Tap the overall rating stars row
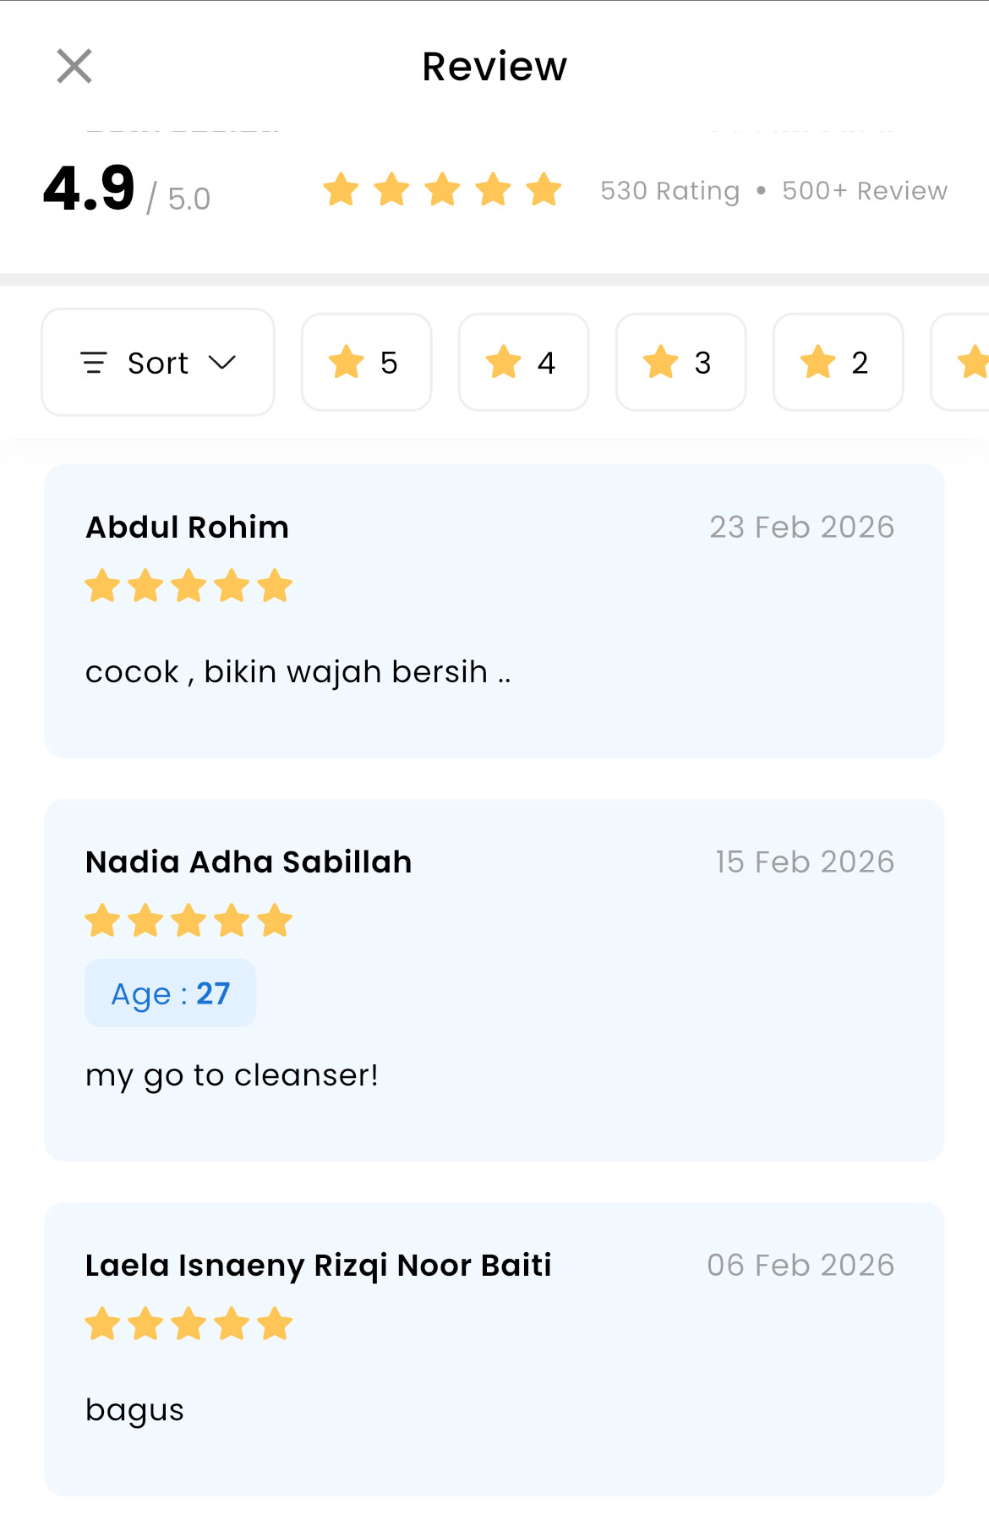The width and height of the screenshot is (989, 1526). [442, 190]
